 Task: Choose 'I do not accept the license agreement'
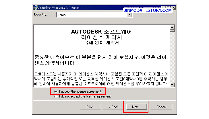[x=82, y=96]
